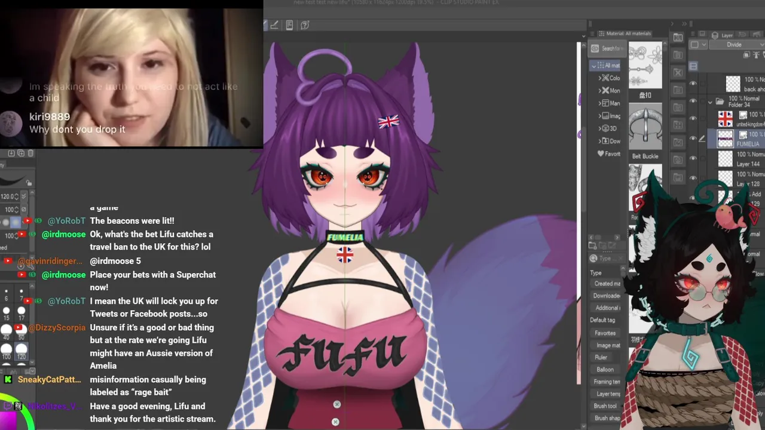
Task: Select Favorites in the material tree
Action: point(608,153)
